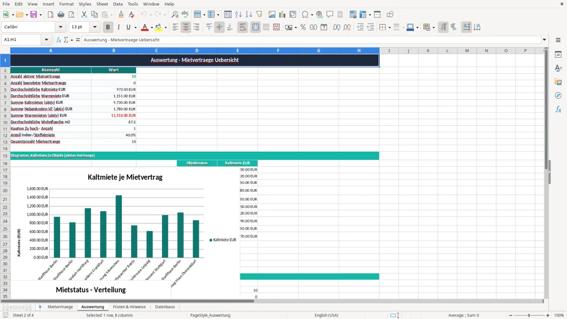Open Borders dropdown arrow
567x319 pixels.
point(389,27)
